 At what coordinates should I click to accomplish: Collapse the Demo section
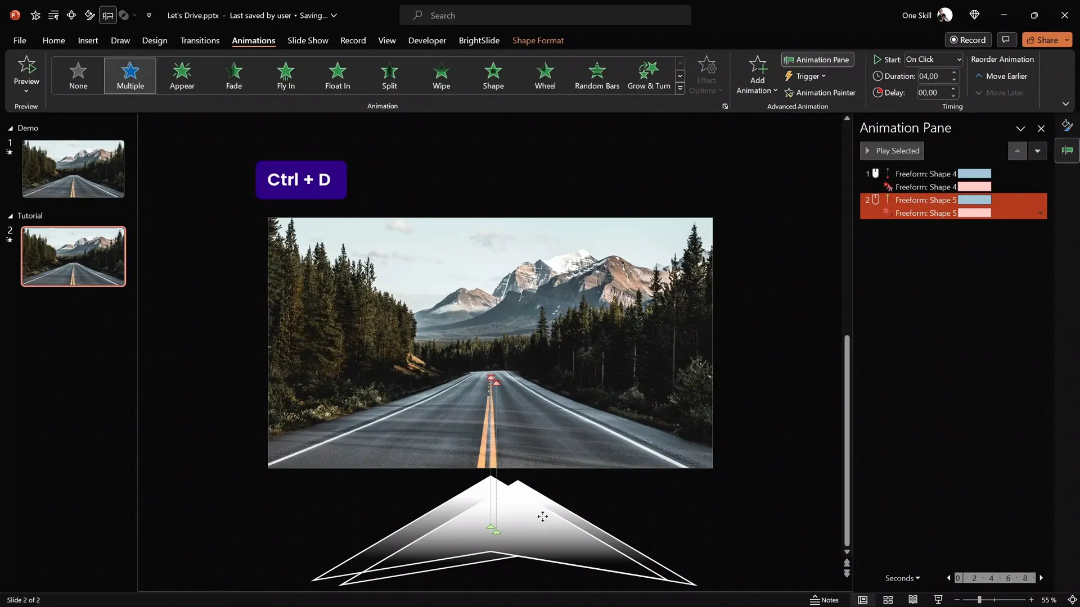pyautogui.click(x=10, y=128)
